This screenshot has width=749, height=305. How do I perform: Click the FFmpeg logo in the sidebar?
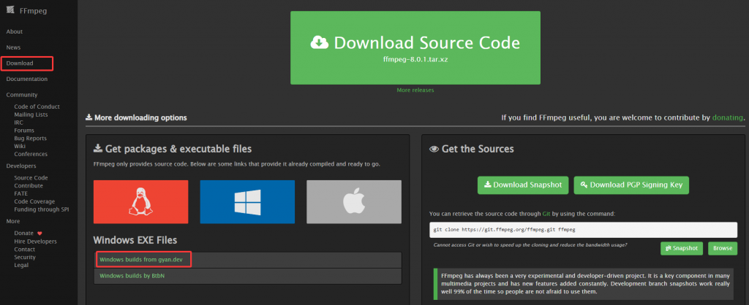coord(10,9)
